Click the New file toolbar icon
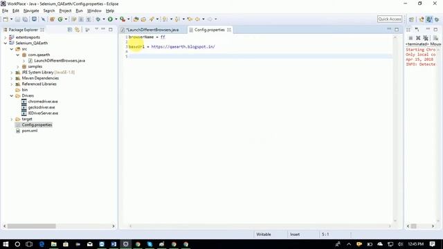This screenshot has width=443, height=249. [x=6, y=19]
